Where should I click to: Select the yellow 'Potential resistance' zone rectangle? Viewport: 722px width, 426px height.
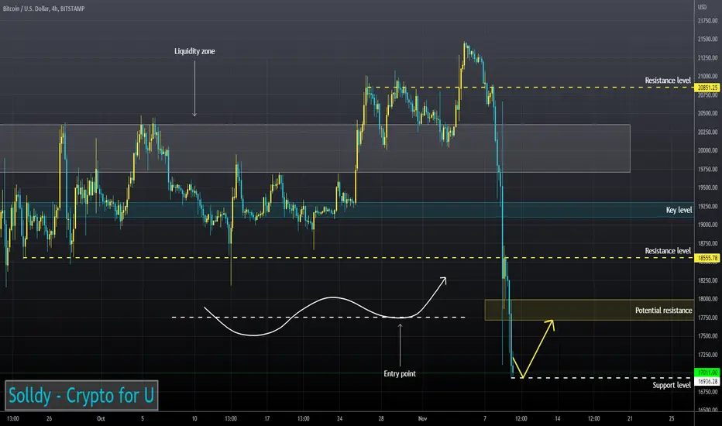click(x=590, y=310)
